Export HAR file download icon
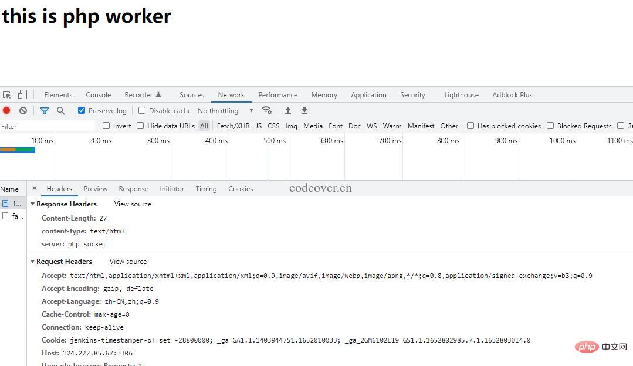Image resolution: width=633 pixels, height=366 pixels. (x=304, y=110)
